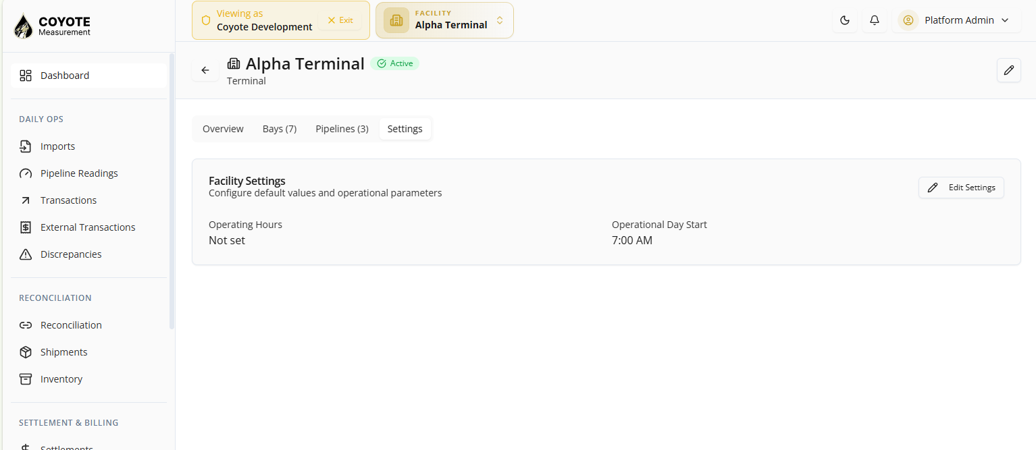Open the Dashboard menu item
Screen dimensions: 1036x450
(88, 76)
